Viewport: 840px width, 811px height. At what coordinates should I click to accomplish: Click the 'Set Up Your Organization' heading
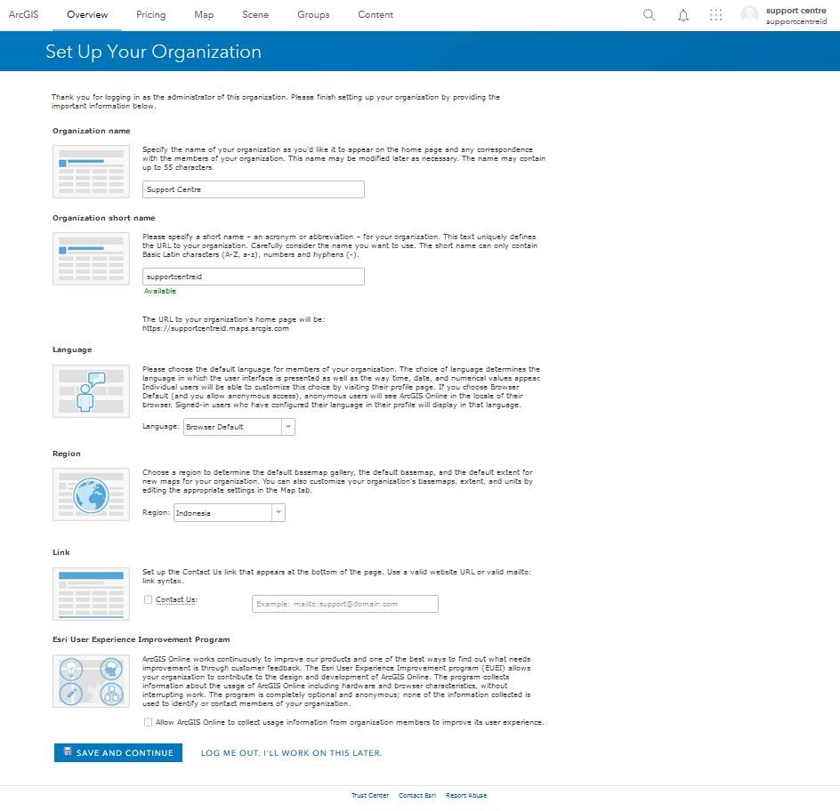[x=153, y=52]
